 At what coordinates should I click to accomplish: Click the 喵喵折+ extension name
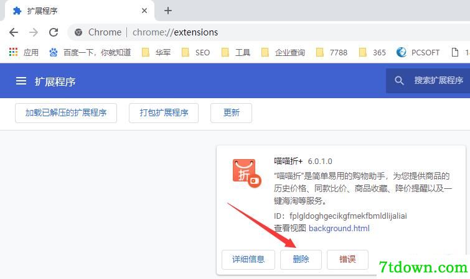[288, 162]
